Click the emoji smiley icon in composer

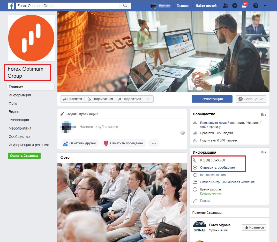point(183,133)
